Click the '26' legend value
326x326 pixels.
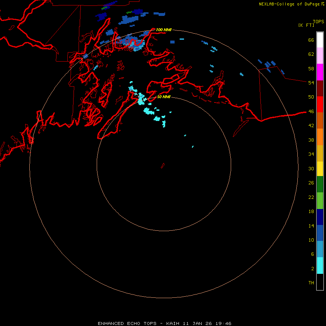[311, 183]
